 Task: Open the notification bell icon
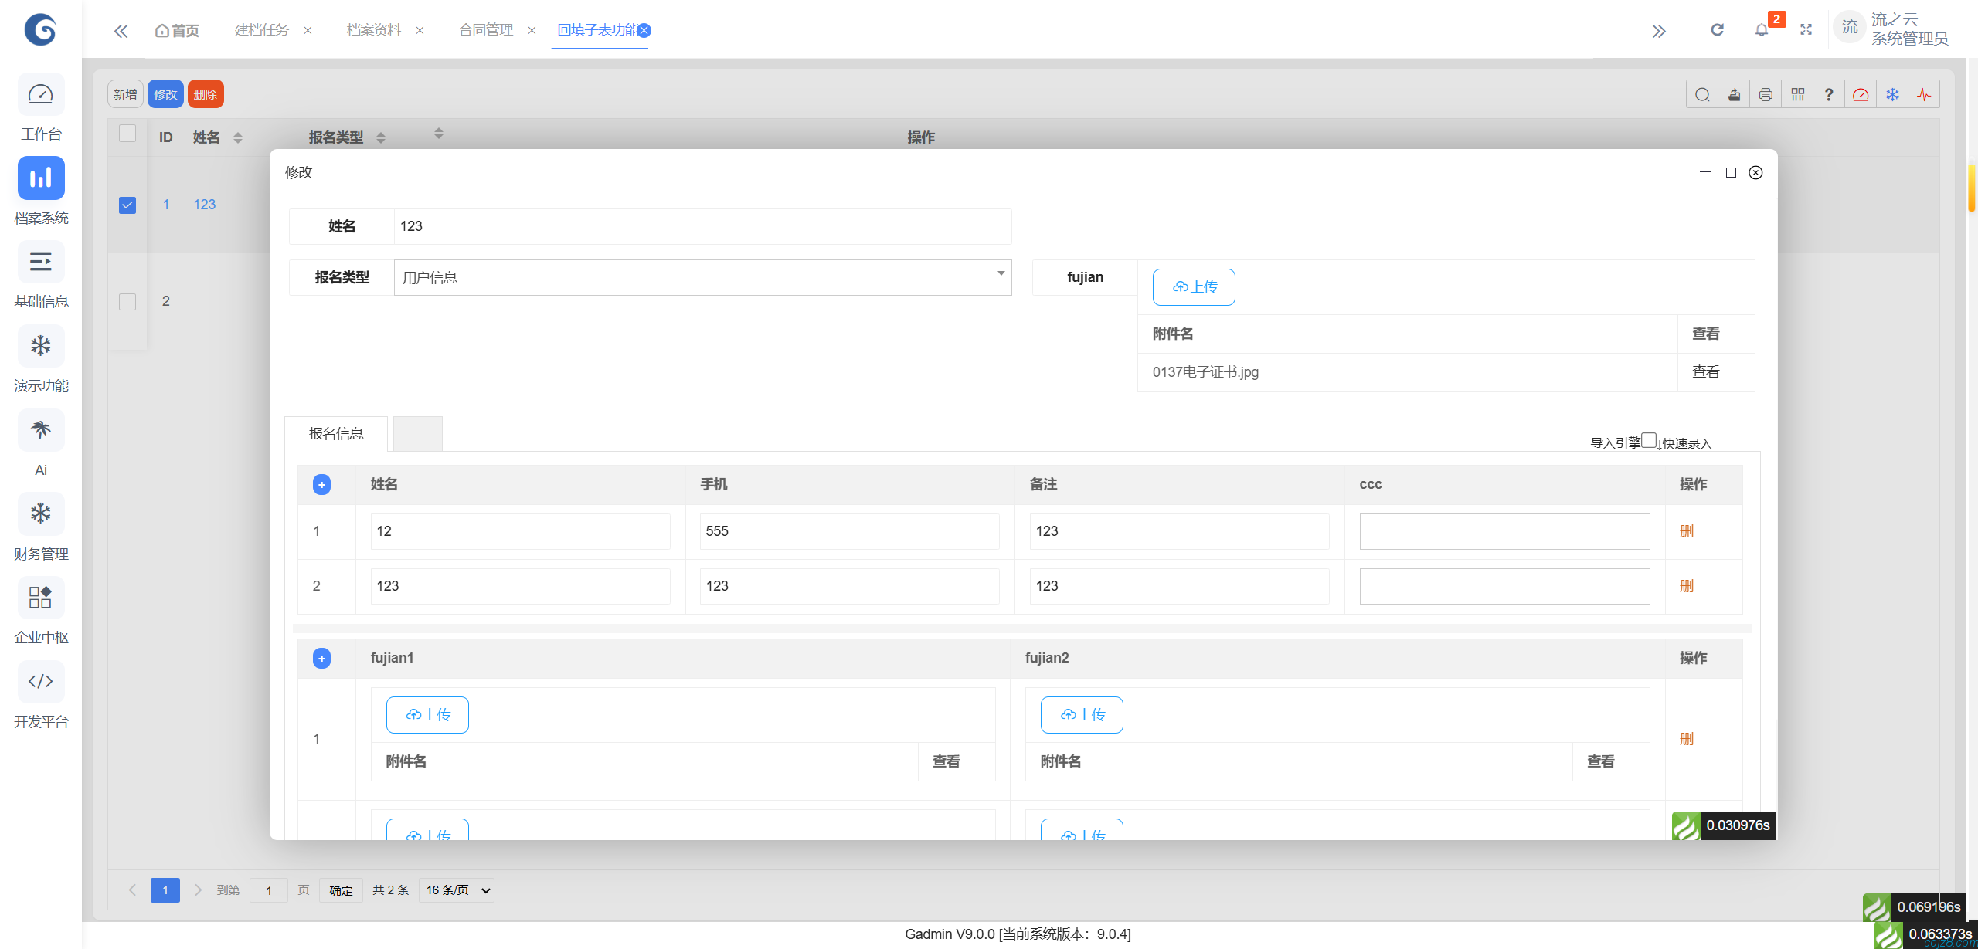tap(1762, 30)
